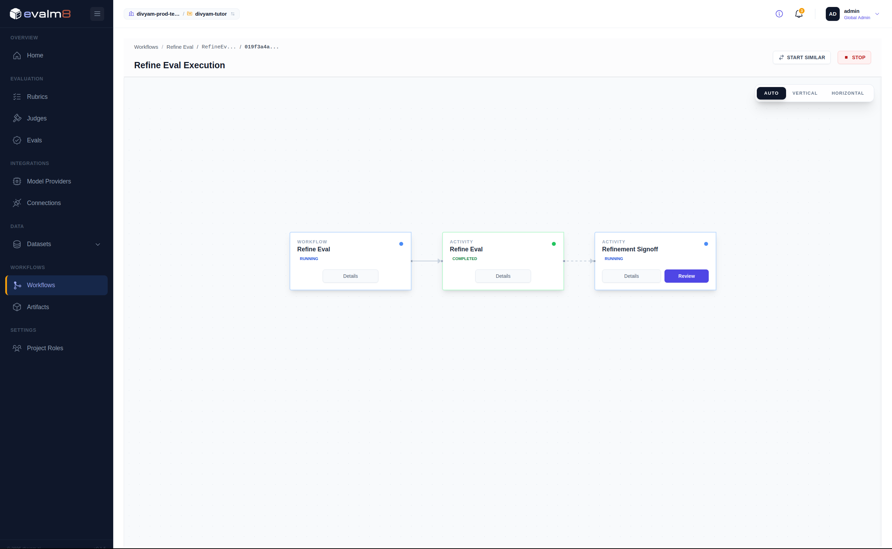Open the notifications bell icon
892x549 pixels.
click(x=799, y=14)
